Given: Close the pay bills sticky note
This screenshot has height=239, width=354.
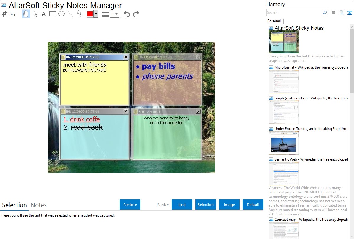Looking at the screenshot, I should [x=199, y=57].
